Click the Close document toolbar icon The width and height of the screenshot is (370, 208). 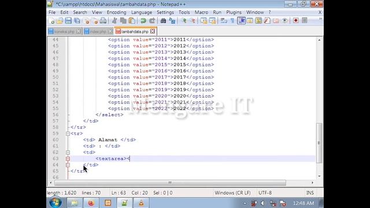(x=86, y=21)
